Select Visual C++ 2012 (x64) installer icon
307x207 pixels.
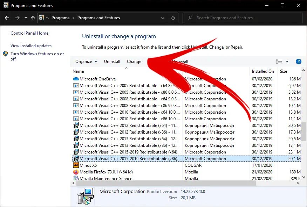pyautogui.click(x=76, y=126)
